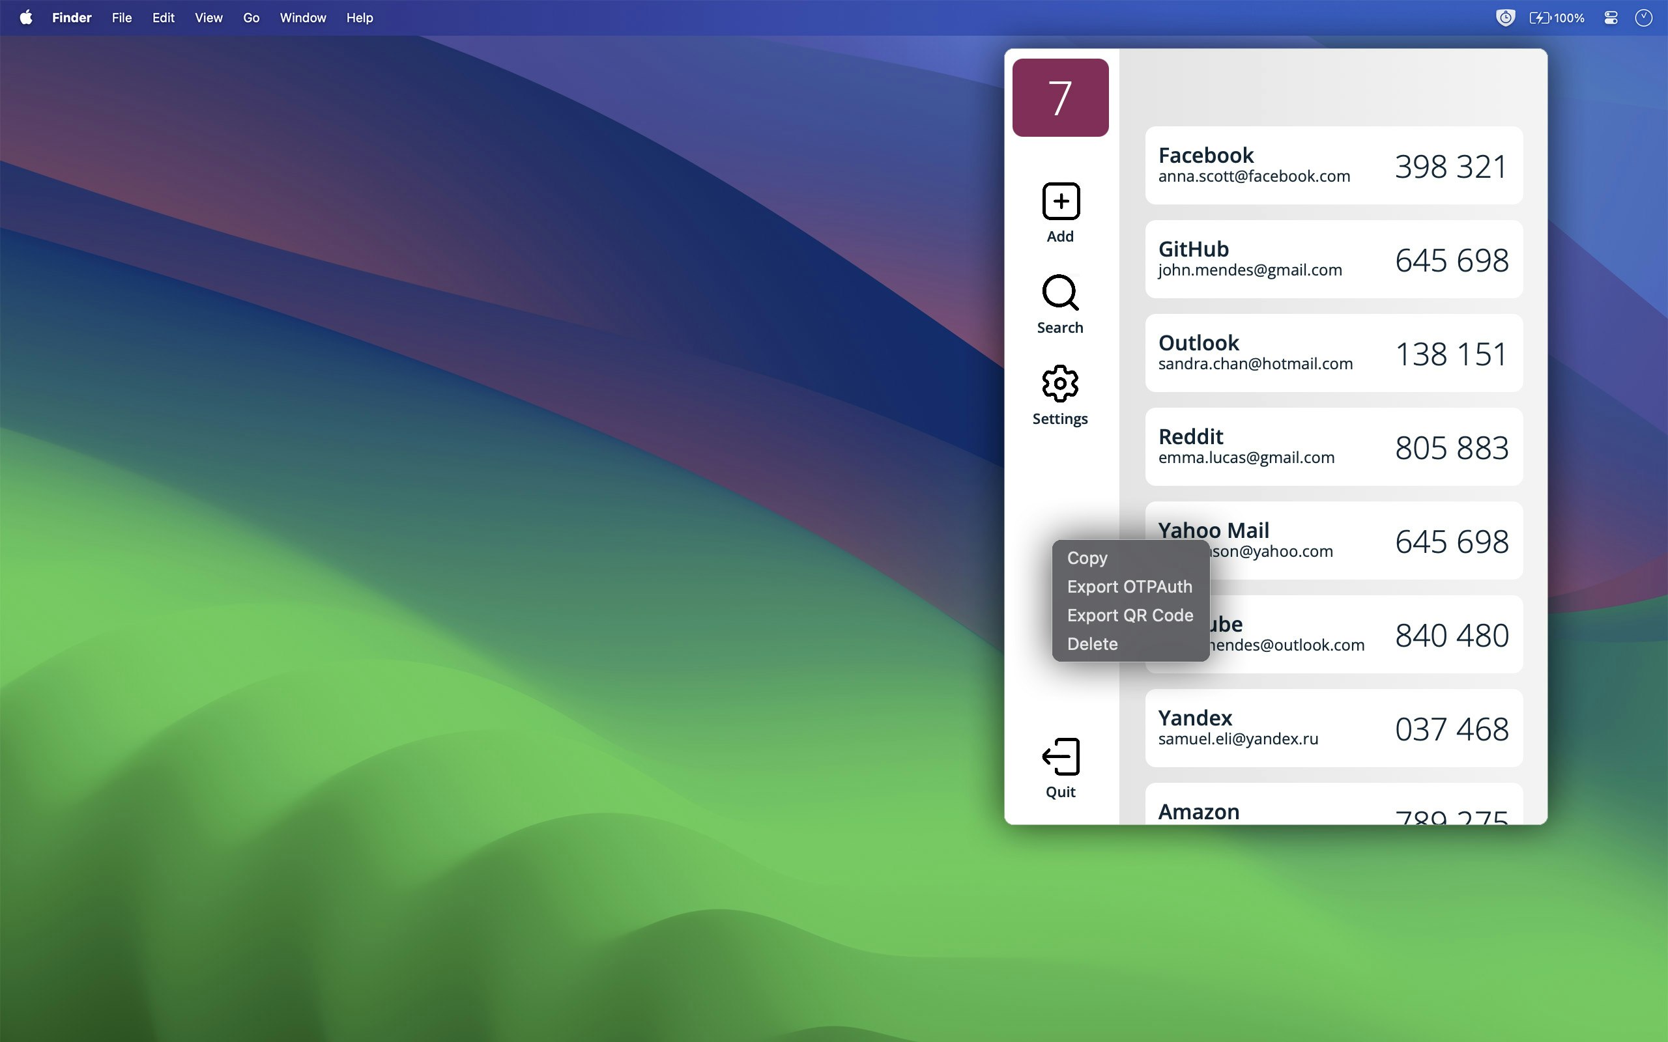Image resolution: width=1668 pixels, height=1042 pixels.
Task: Select the Reddit account name
Action: (1190, 436)
